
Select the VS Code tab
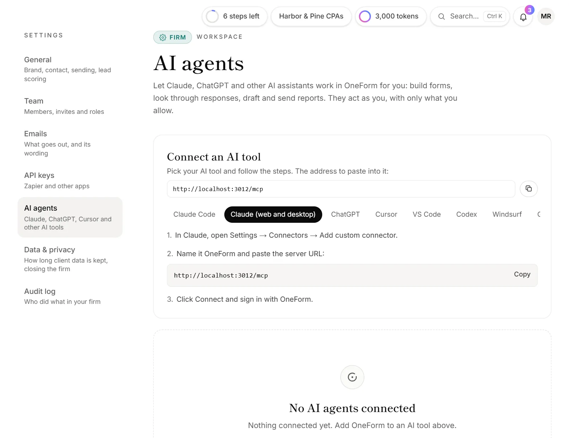click(x=426, y=215)
